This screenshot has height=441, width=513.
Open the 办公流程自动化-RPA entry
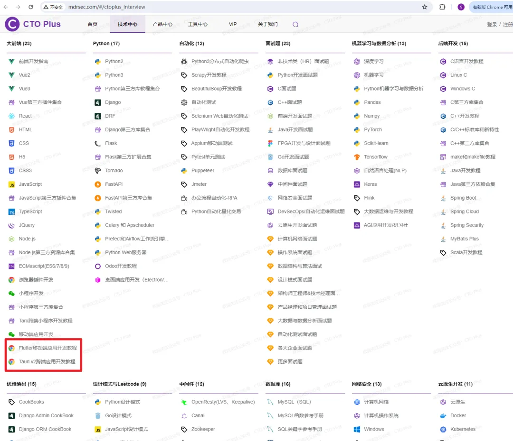click(214, 198)
